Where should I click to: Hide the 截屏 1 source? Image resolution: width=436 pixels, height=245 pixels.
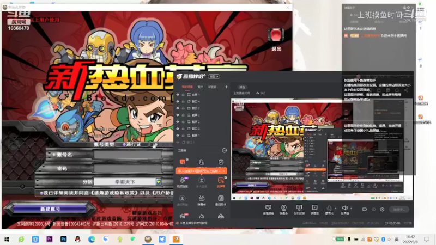click(x=178, y=136)
